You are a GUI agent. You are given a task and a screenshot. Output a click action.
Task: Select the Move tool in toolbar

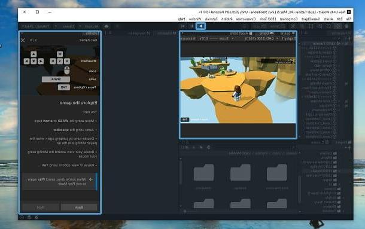pos(337,26)
